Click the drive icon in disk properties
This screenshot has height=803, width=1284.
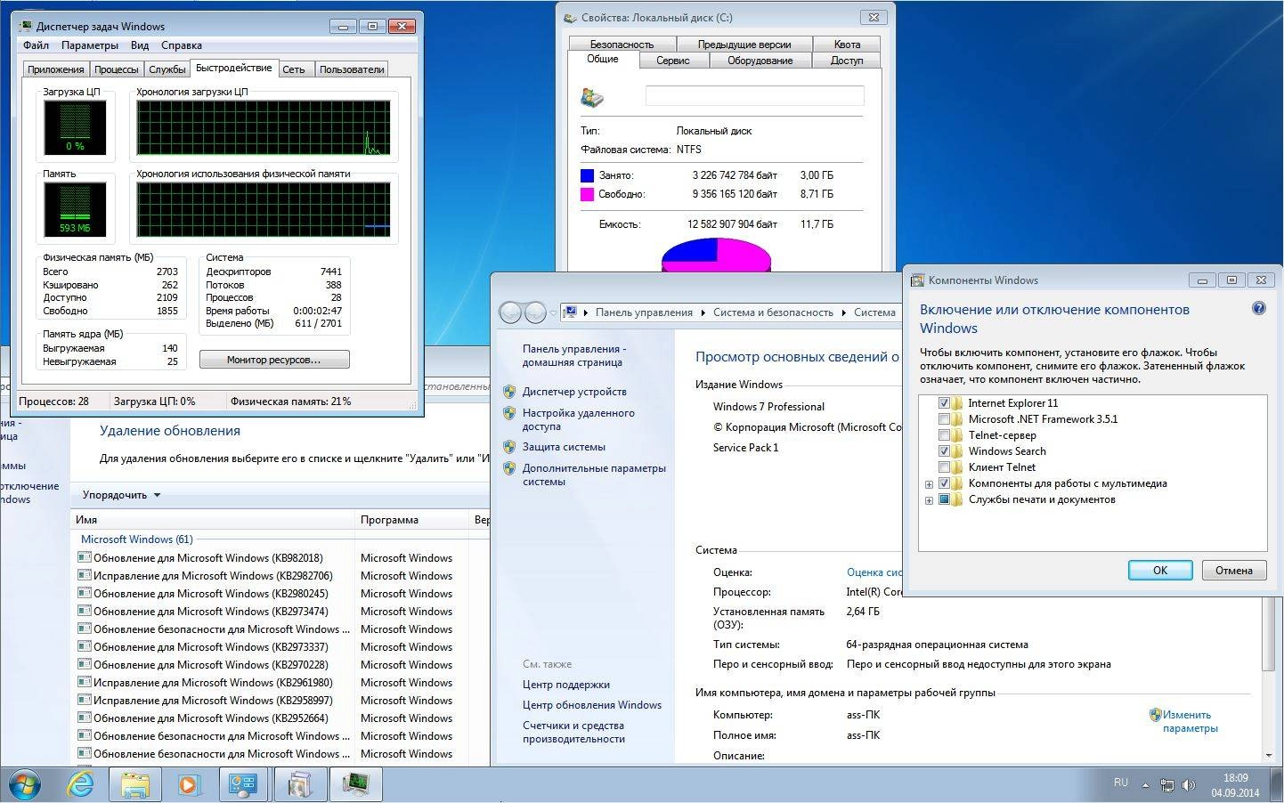[x=592, y=97]
